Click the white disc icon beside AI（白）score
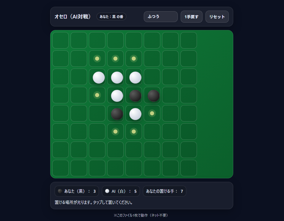Screen dimensions: 284x221 pyautogui.click(x=107, y=191)
